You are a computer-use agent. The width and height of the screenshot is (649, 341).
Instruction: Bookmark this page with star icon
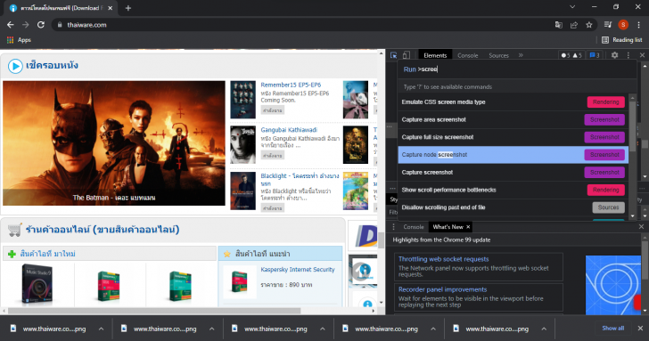(589, 25)
